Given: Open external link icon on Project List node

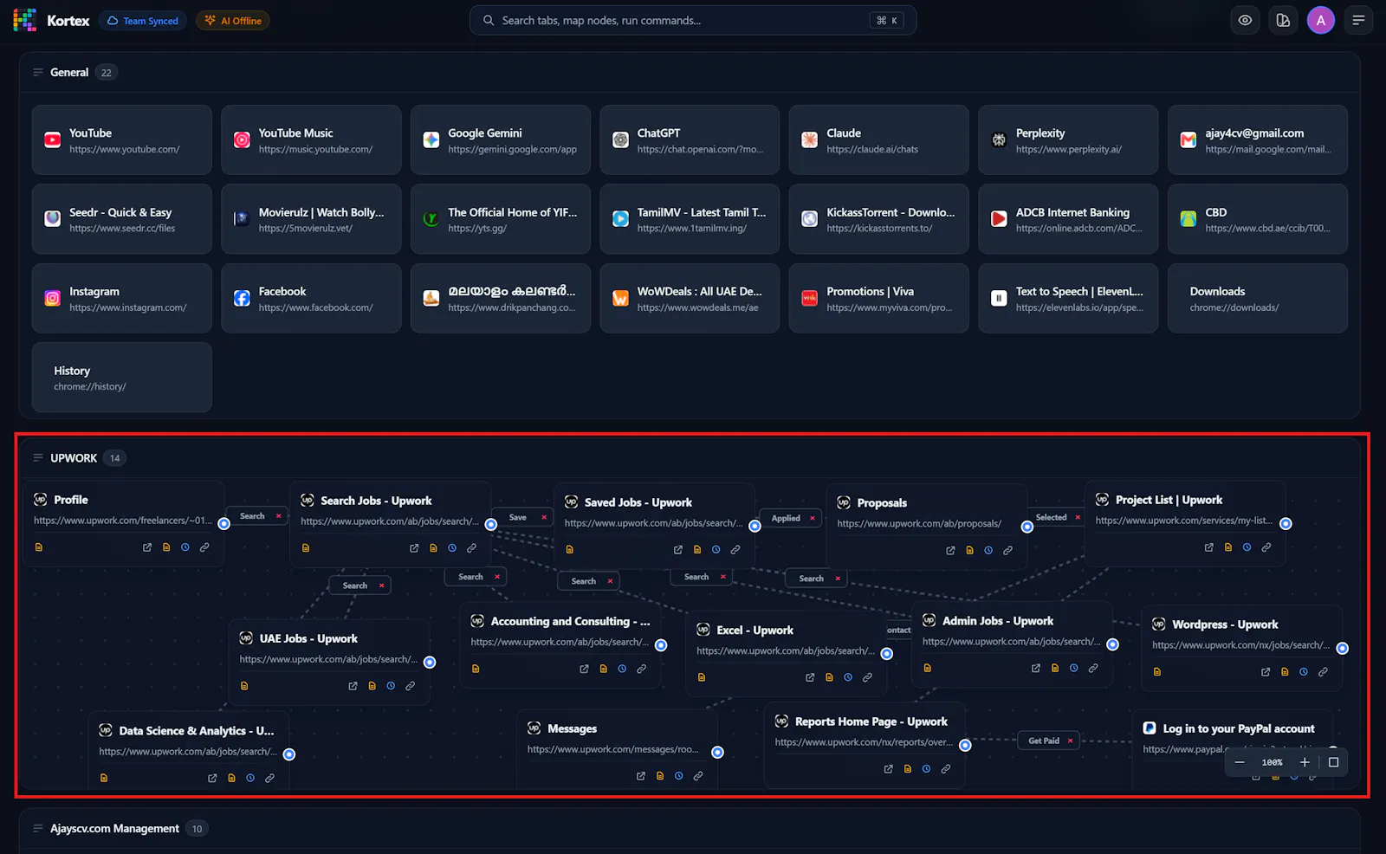Looking at the screenshot, I should pyautogui.click(x=1209, y=547).
